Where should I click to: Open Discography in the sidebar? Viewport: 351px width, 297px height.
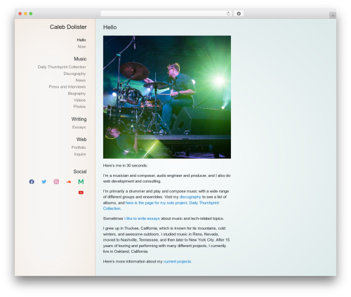pyautogui.click(x=74, y=74)
